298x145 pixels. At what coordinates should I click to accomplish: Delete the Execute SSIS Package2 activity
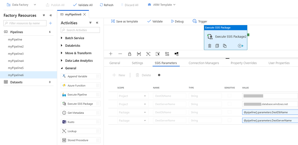click(210, 46)
